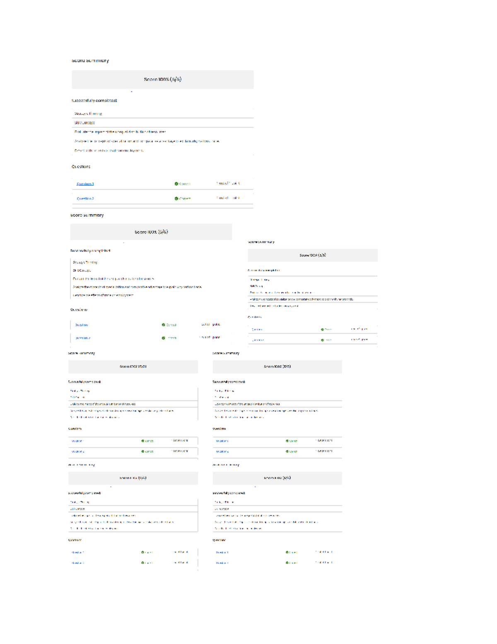Open the Question 1 link in topmost score summary
The width and height of the screenshot is (497, 644).
click(85, 184)
